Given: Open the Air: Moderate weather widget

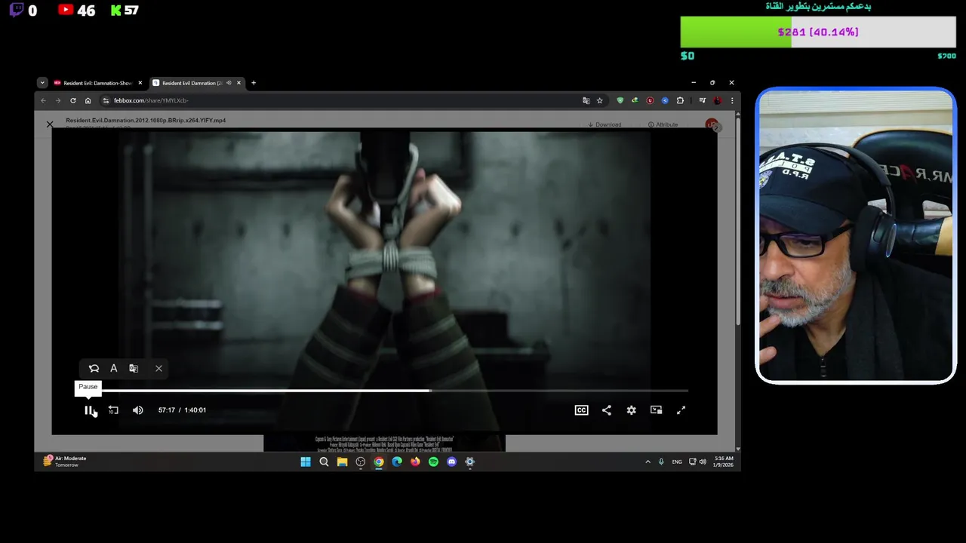Looking at the screenshot, I should pos(65,461).
